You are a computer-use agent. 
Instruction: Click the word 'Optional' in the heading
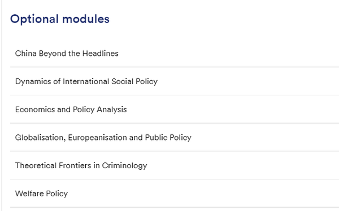(x=34, y=19)
